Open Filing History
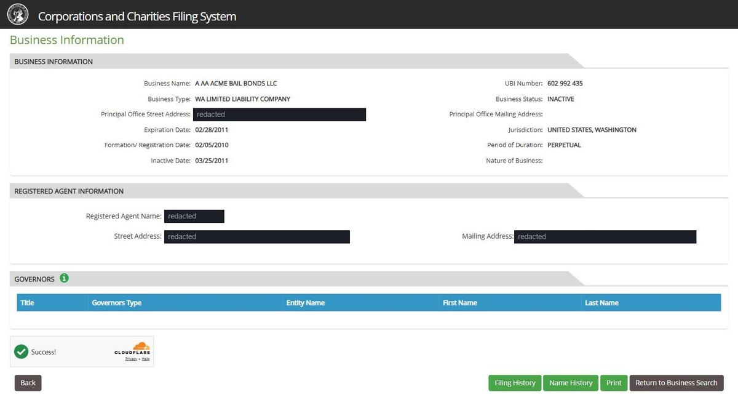Image resolution: width=738 pixels, height=397 pixels. 515,383
